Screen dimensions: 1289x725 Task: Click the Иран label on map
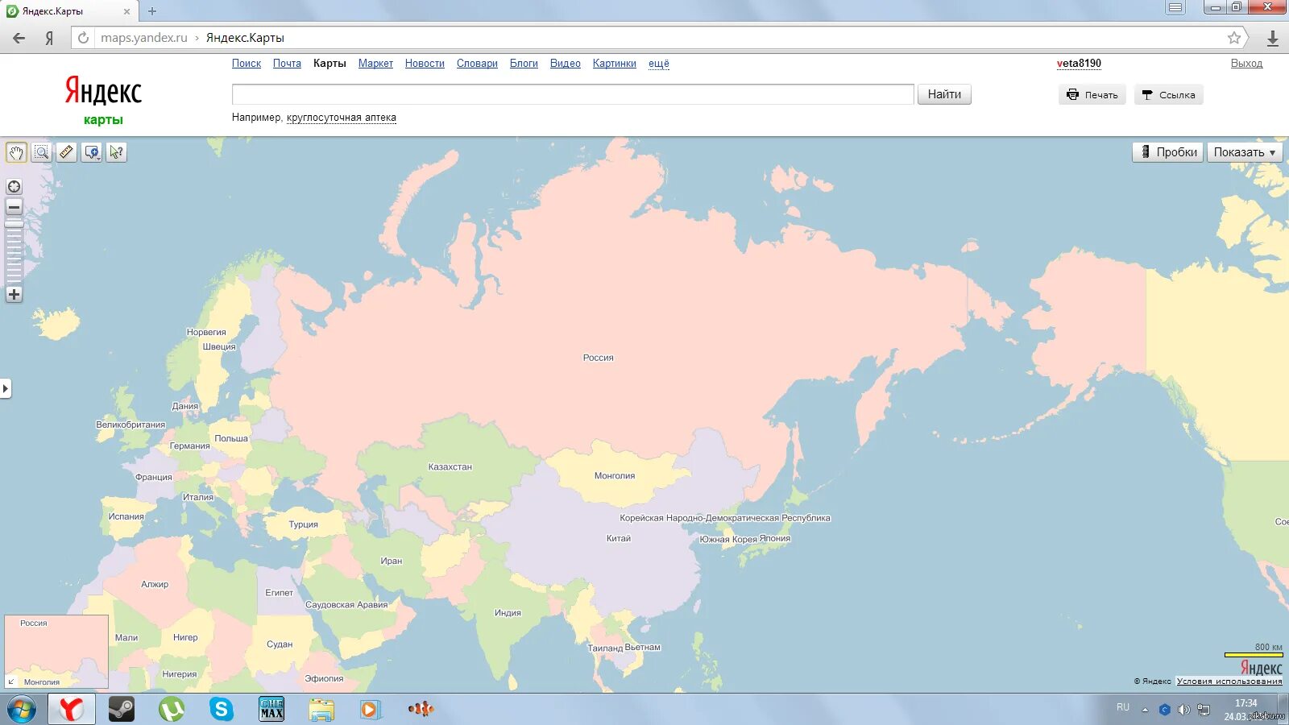click(x=392, y=561)
